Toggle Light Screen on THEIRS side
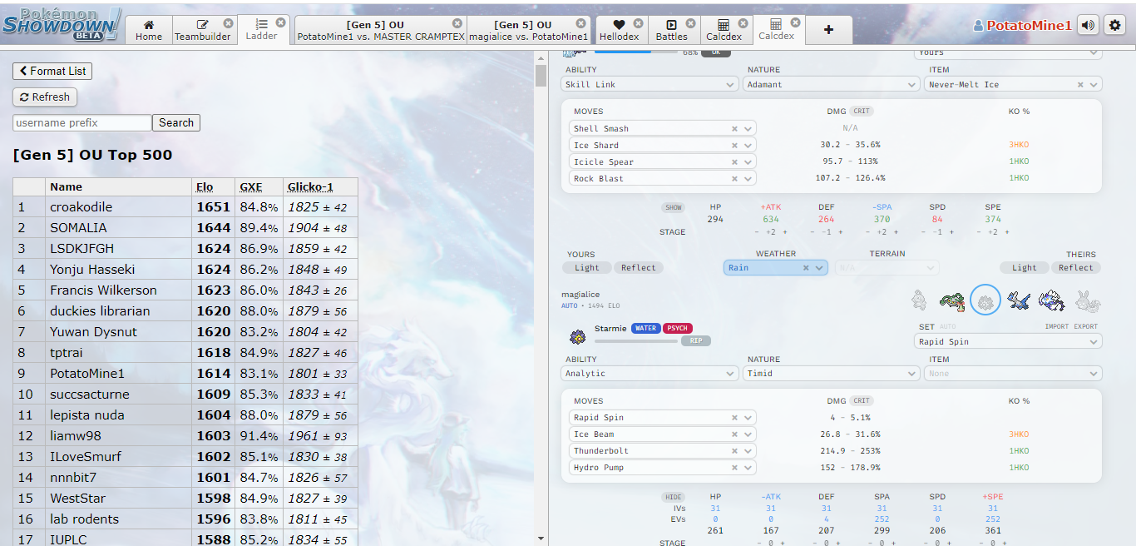 1025,268
